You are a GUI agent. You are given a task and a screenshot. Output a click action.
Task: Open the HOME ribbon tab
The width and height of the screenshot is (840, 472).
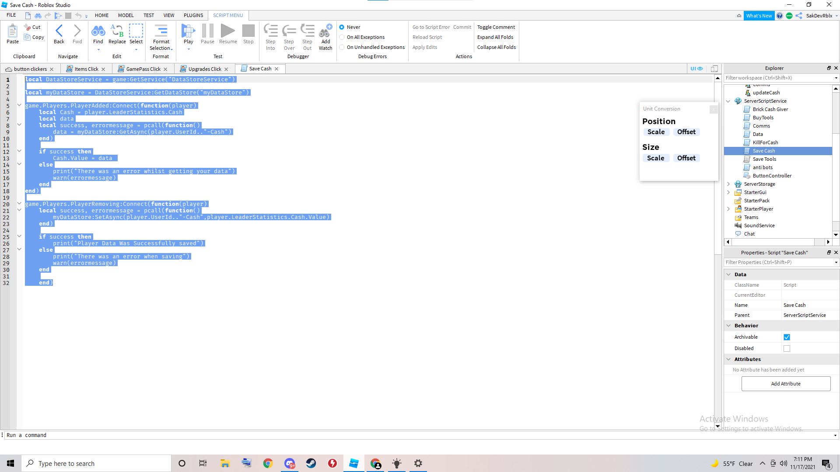pyautogui.click(x=101, y=15)
